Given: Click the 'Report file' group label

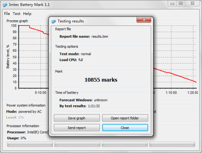Looking at the screenshot, I should pos(63,29).
